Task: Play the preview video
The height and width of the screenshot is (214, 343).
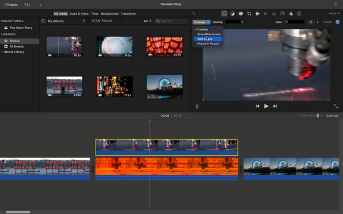Action: [x=266, y=106]
